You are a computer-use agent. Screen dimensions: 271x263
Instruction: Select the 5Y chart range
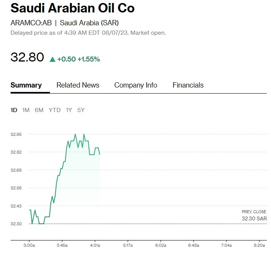81,110
